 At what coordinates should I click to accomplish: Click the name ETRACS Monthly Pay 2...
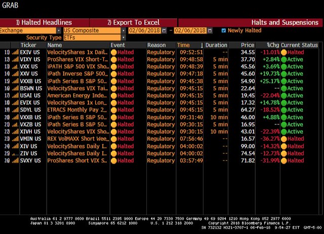point(77,110)
